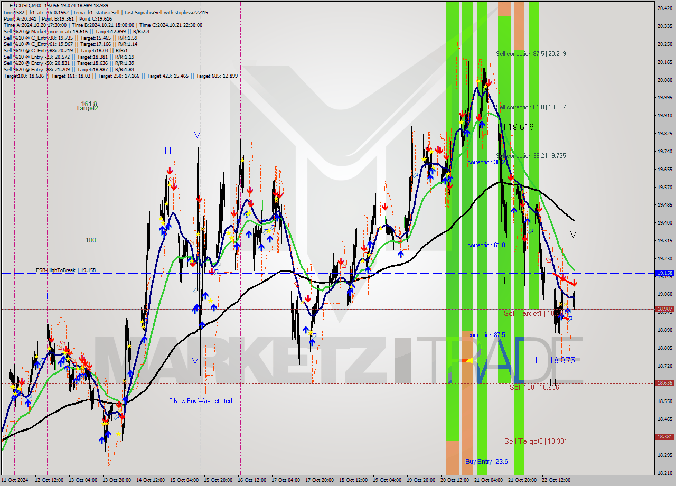The image size is (676, 486).
Task: Click the highlighted 18.987 price tag on the axis
Action: click(664, 309)
